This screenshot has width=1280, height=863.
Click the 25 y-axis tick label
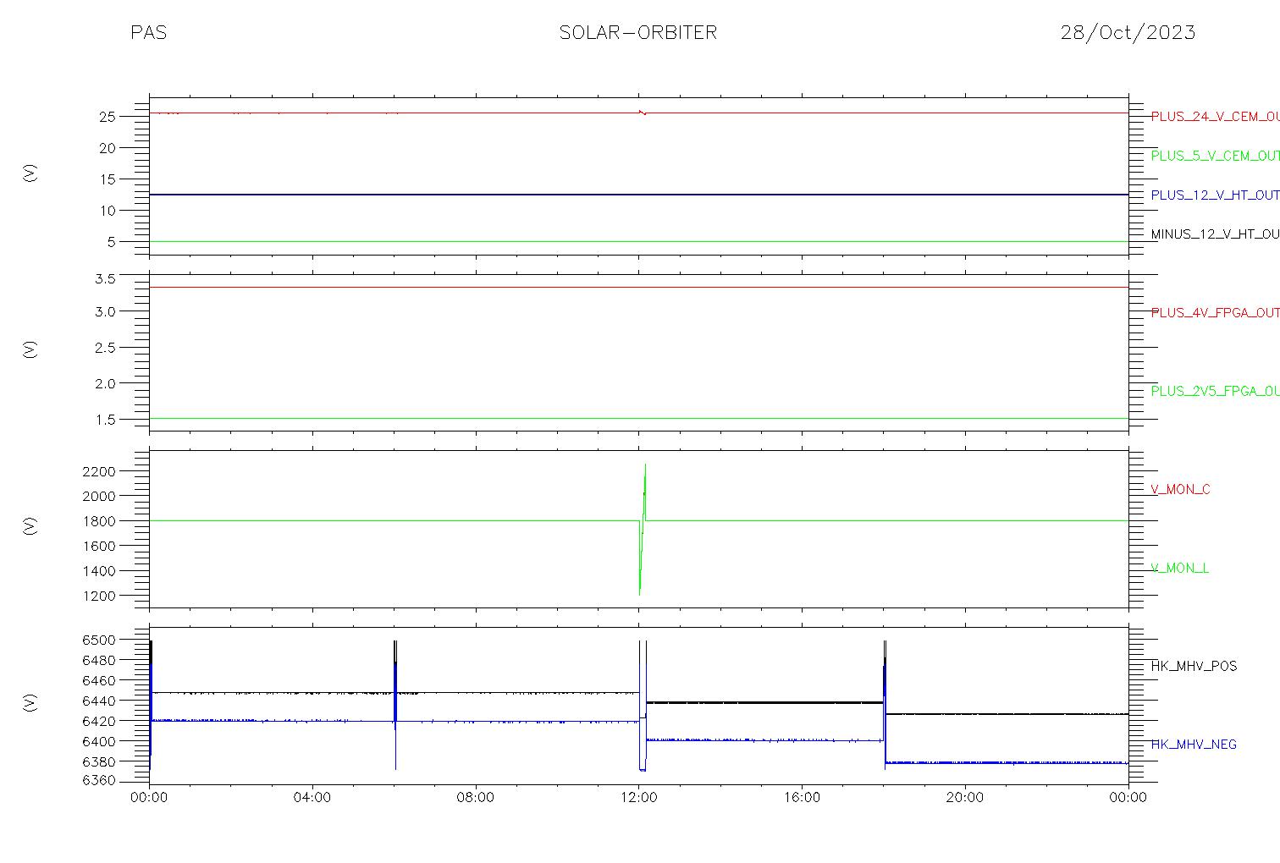(x=107, y=117)
